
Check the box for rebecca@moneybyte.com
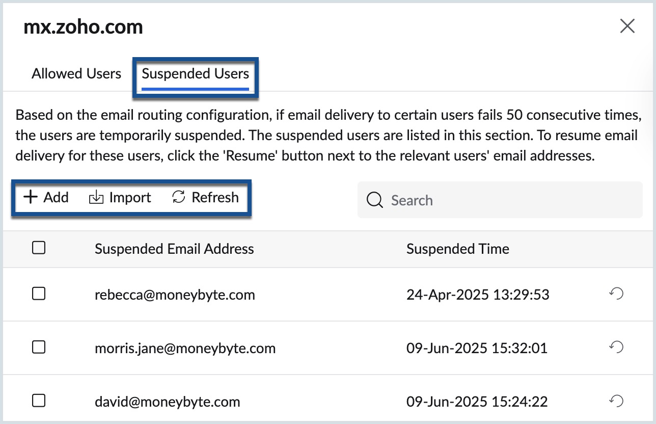click(x=39, y=294)
